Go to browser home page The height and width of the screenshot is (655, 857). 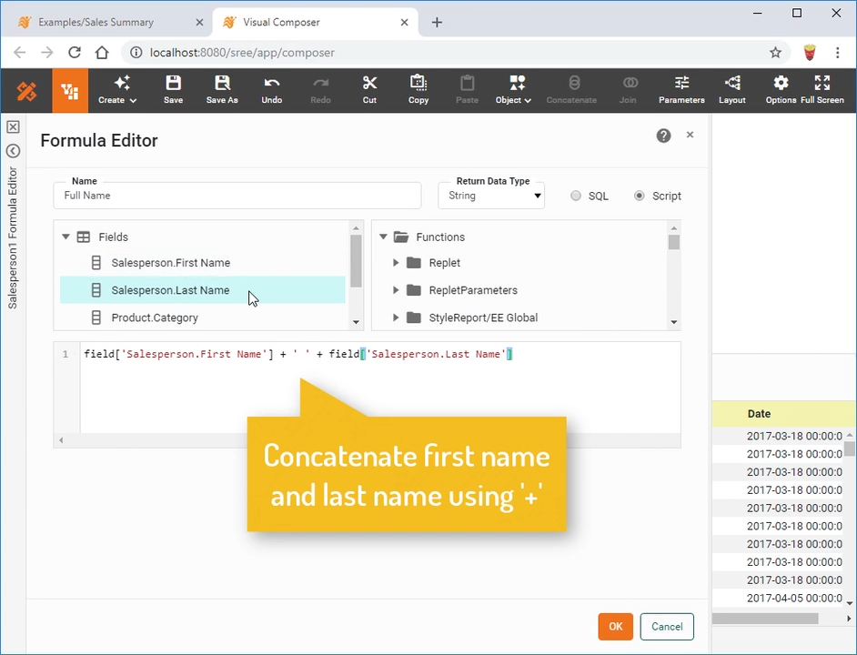[x=102, y=53]
